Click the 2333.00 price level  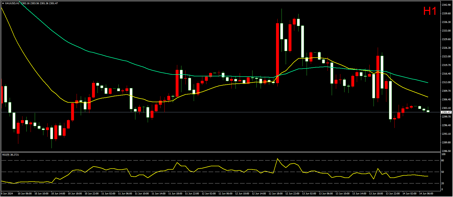click(x=446, y=31)
